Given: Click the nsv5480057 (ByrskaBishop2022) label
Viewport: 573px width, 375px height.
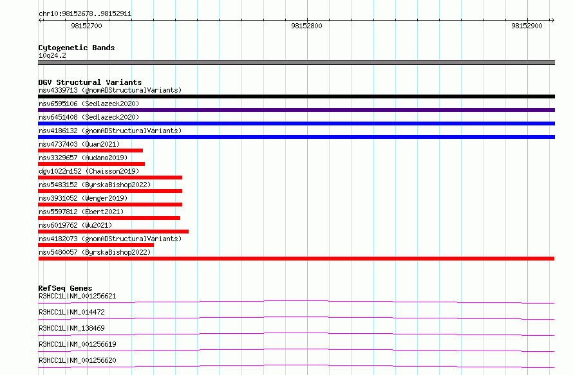Looking at the screenshot, I should pyautogui.click(x=95, y=252).
